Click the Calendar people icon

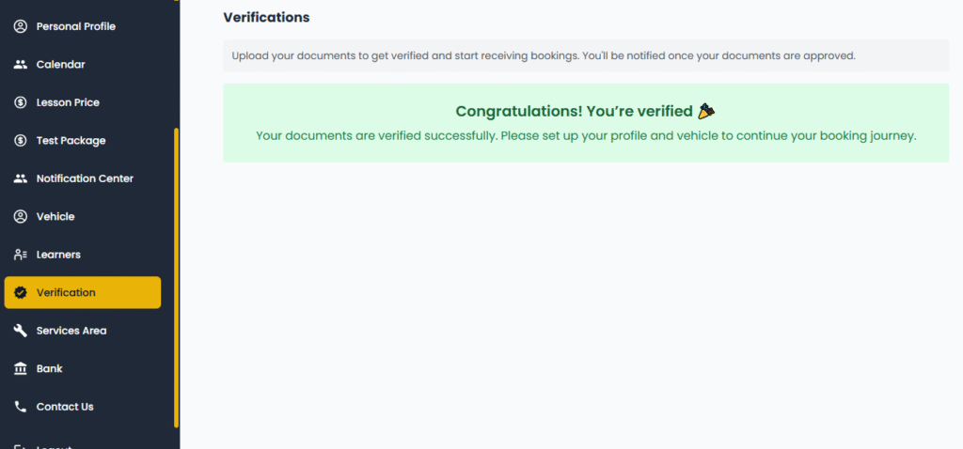coord(21,65)
